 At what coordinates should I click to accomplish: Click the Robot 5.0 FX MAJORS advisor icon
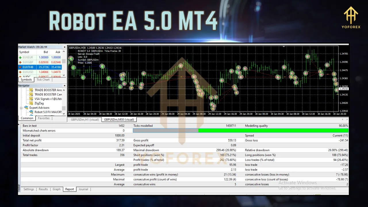[x=31, y=112]
